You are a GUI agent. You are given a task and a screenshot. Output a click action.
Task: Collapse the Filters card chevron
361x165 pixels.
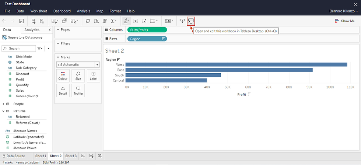(58, 43)
